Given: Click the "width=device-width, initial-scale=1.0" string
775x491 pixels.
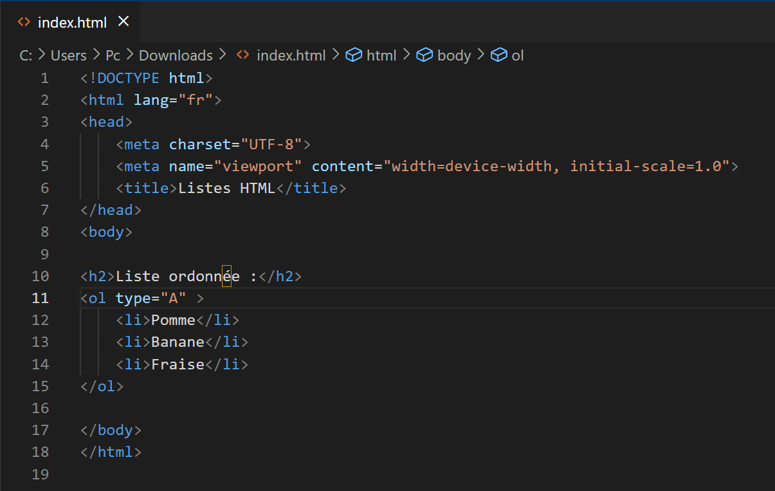Looking at the screenshot, I should tap(556, 166).
